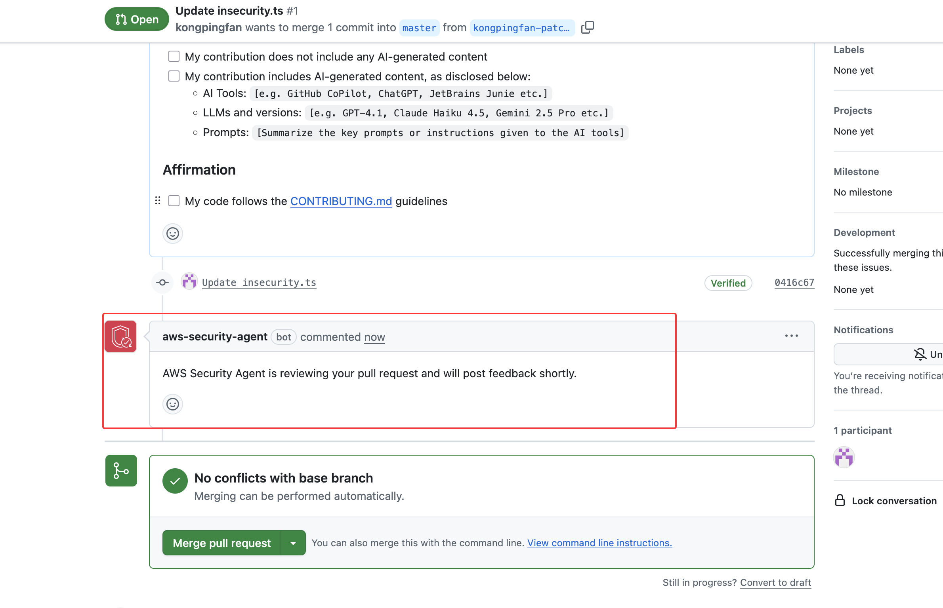This screenshot has width=943, height=608.
Task: Expand the merge method dropdown arrow
Action: click(x=293, y=543)
